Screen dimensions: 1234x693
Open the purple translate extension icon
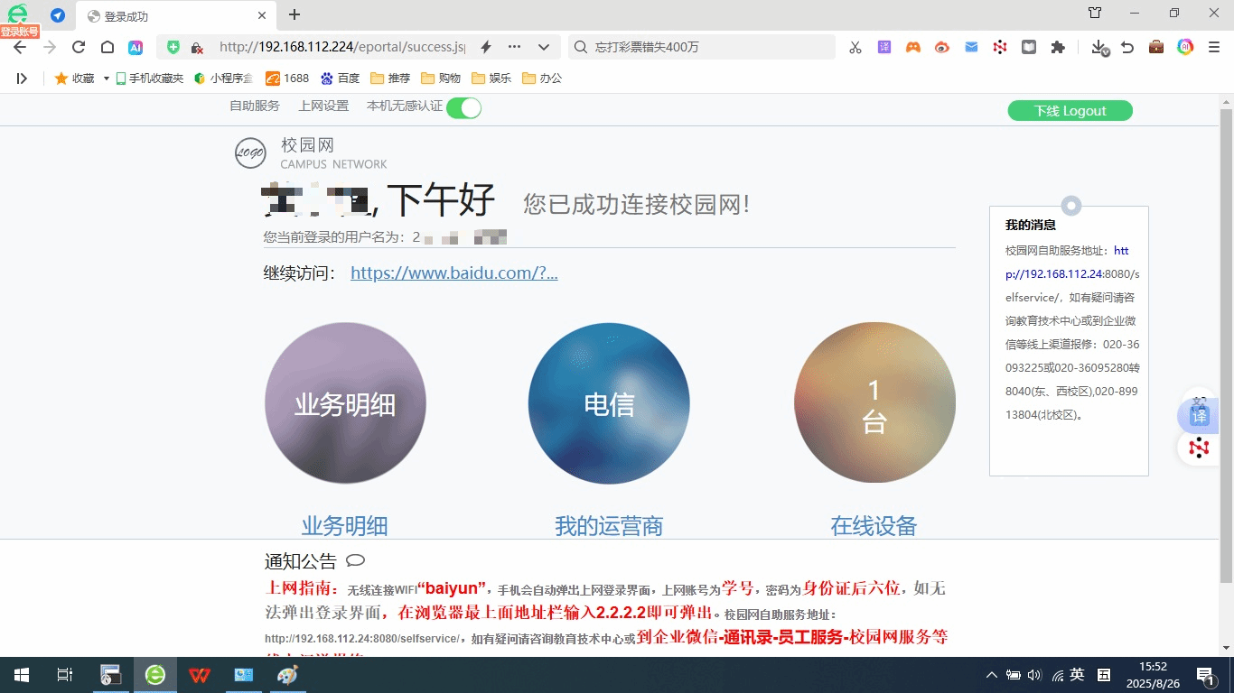[884, 47]
